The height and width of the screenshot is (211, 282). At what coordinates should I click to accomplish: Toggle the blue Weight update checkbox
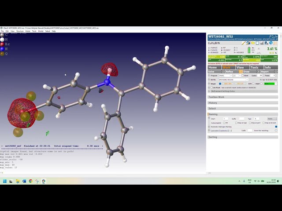220,84
